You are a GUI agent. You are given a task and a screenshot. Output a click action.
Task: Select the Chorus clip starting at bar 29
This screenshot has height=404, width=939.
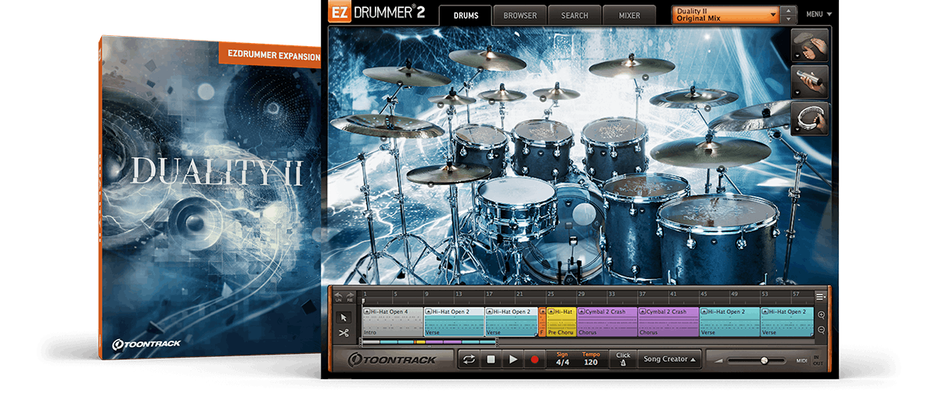coord(607,321)
